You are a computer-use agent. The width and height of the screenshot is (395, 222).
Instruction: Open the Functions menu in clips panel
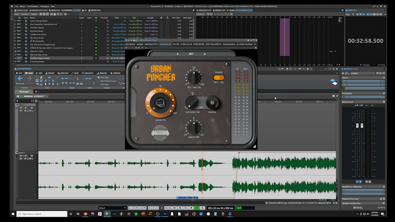(25, 14)
